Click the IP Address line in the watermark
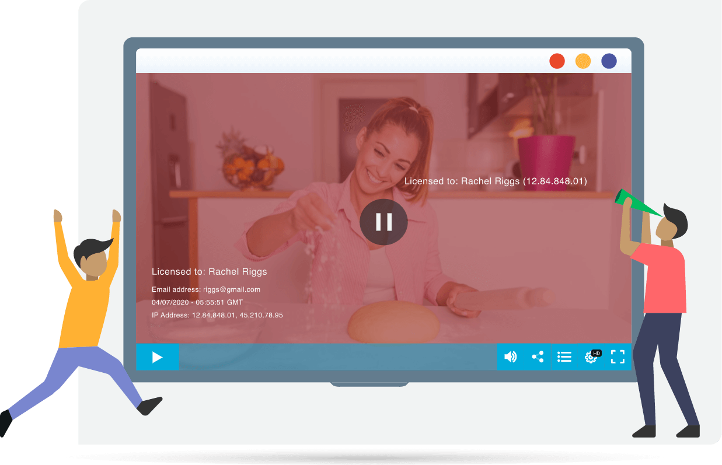Image resolution: width=722 pixels, height=465 pixels. [x=217, y=315]
